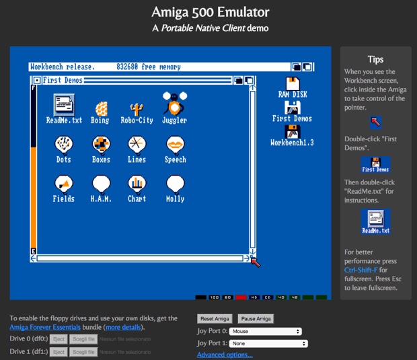This screenshot has width=417, height=360.
Task: Click the horizontal scrollbar bar in First Demos
Action: click(x=140, y=258)
